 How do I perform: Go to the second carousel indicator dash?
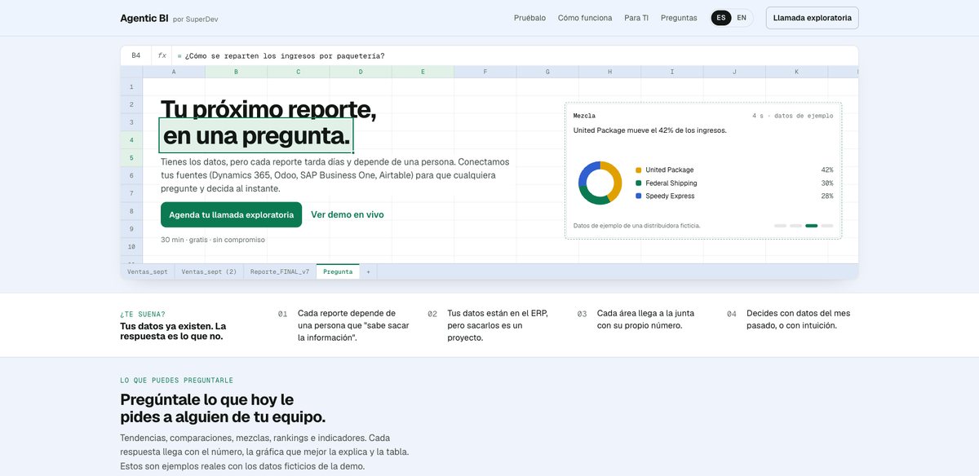(x=796, y=225)
